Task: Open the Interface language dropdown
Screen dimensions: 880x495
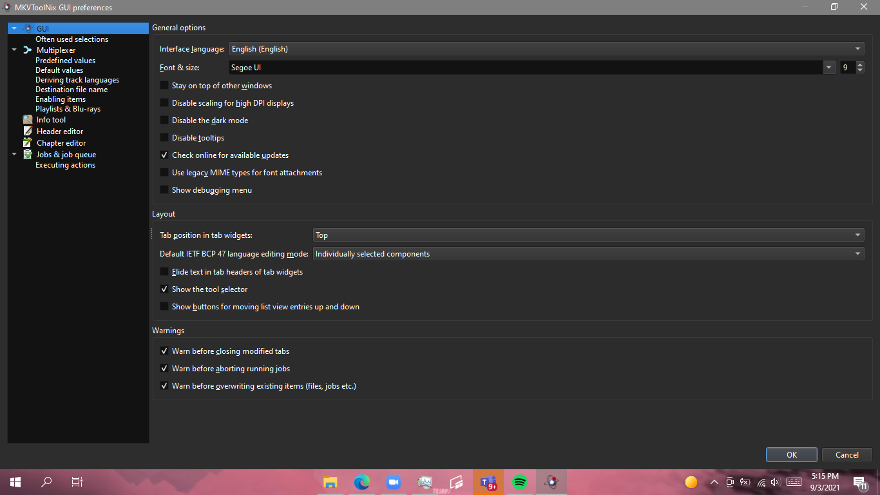Action: point(546,49)
